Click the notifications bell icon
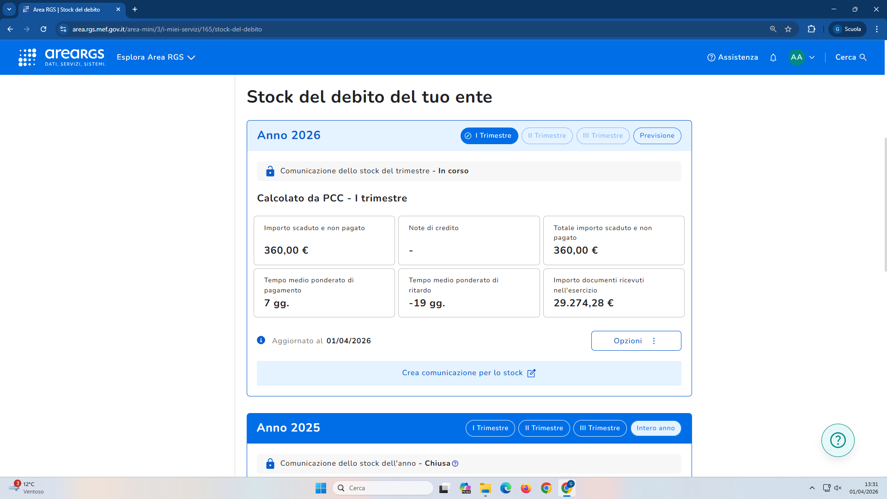The width and height of the screenshot is (887, 499). [773, 58]
